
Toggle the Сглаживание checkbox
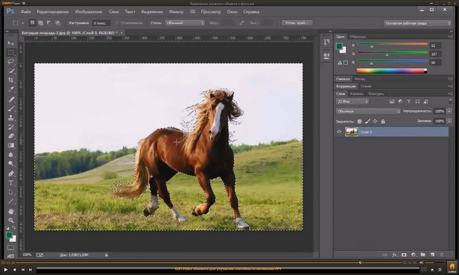click(x=117, y=23)
